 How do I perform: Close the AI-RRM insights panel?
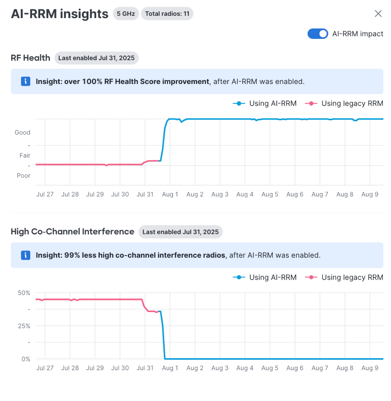point(378,14)
